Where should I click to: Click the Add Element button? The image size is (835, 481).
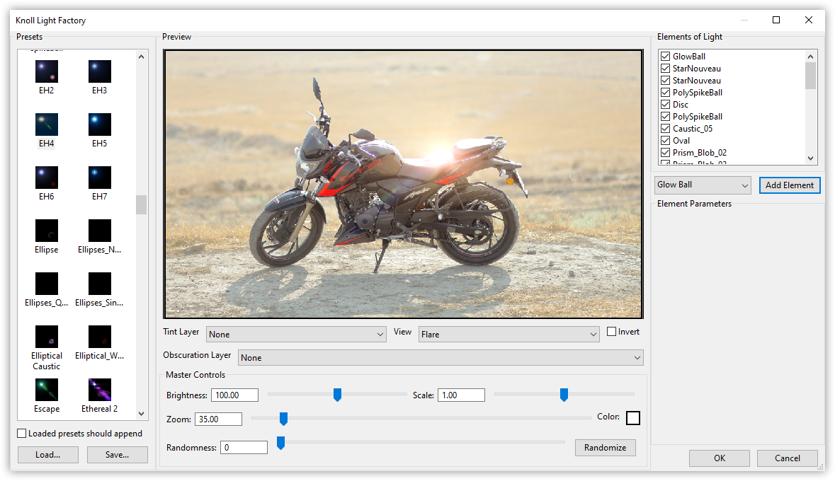790,185
